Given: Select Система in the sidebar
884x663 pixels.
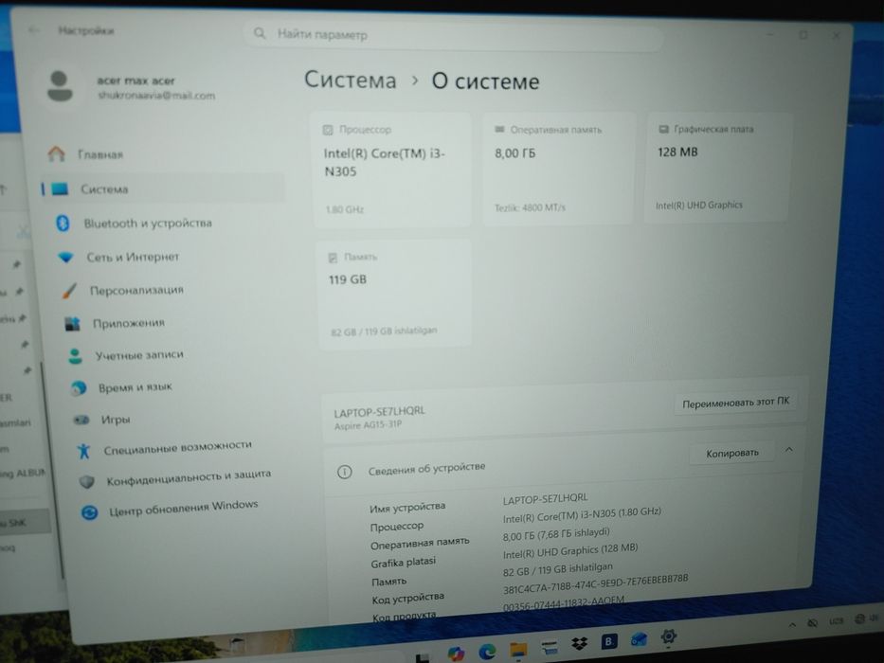Looking at the screenshot, I should click(x=162, y=188).
